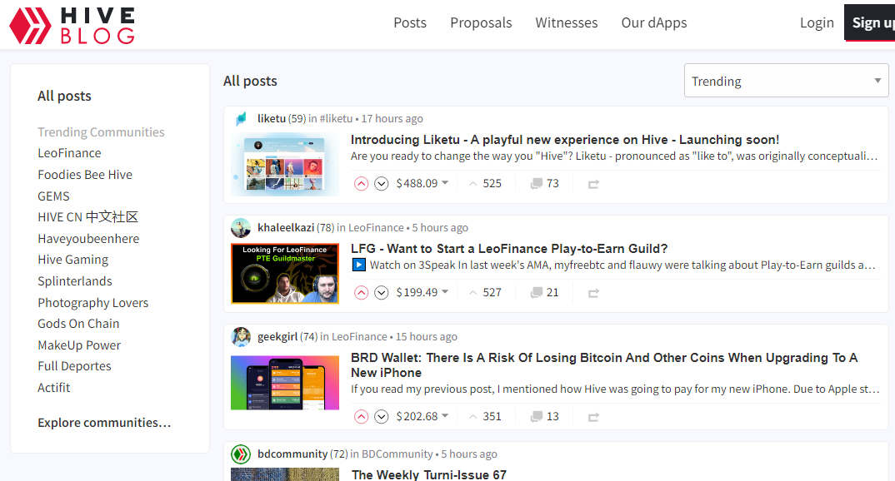The image size is (895, 481).
Task: Open the Actifit community
Action: click(x=53, y=388)
